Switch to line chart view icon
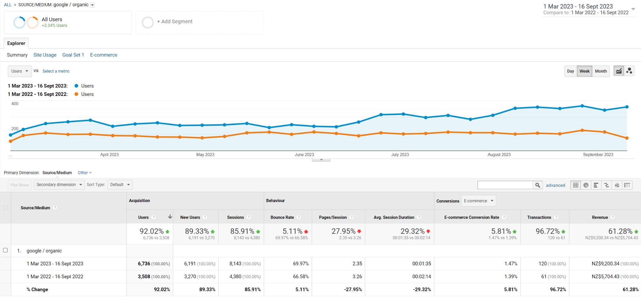The height and width of the screenshot is (298, 641). click(618, 71)
